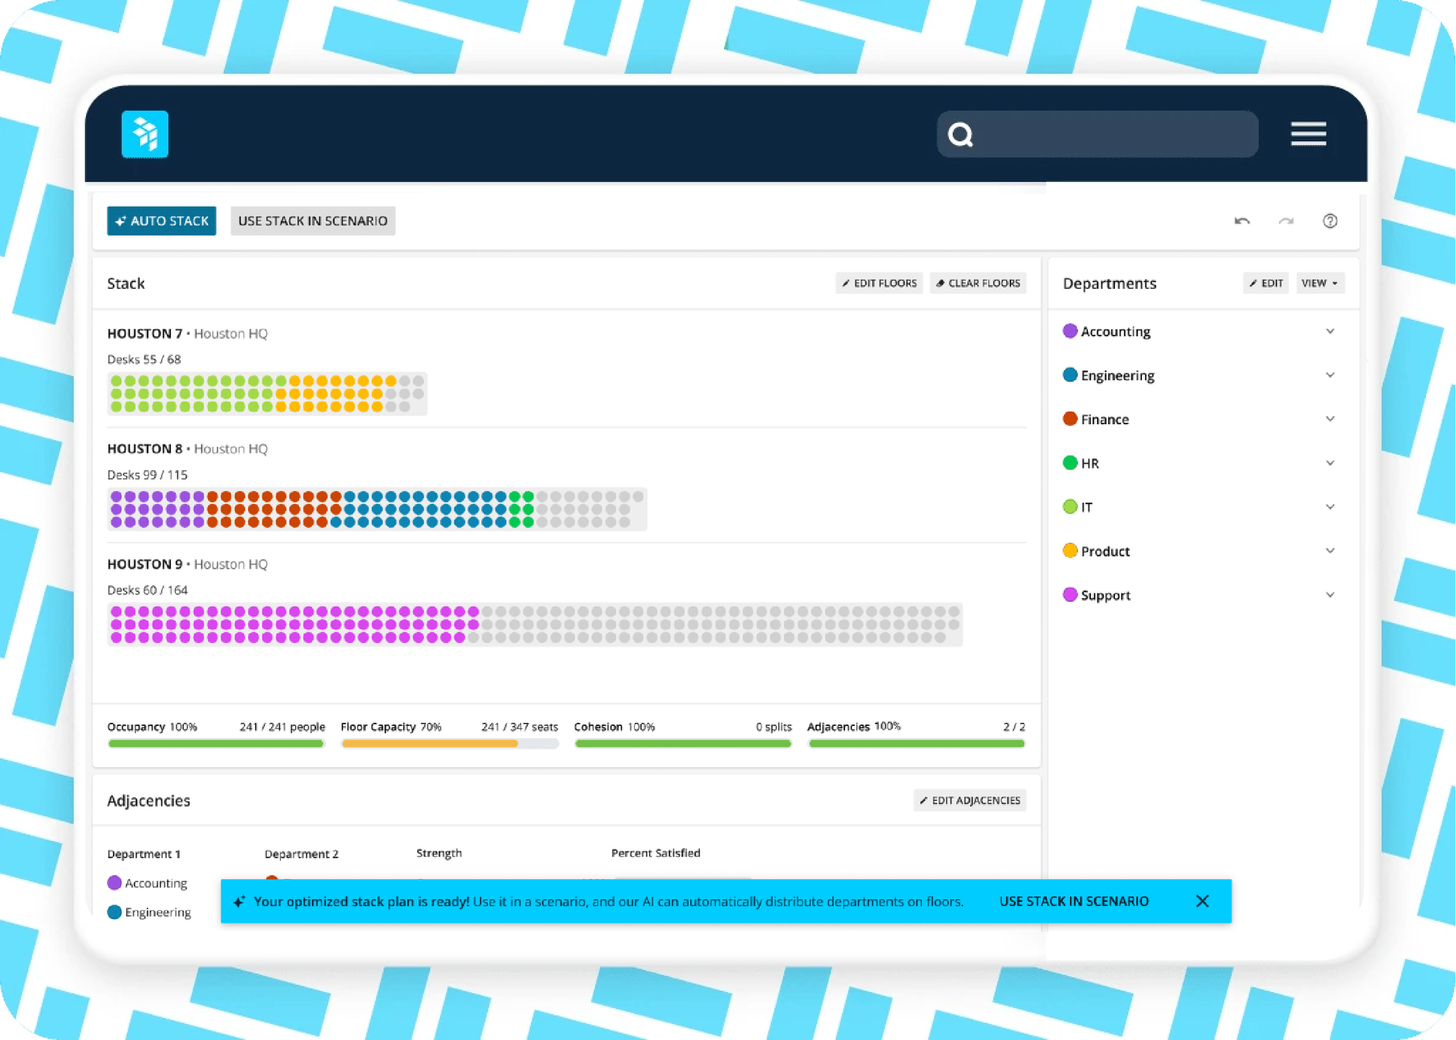The width and height of the screenshot is (1456, 1040).
Task: Expand the Support department chevron
Action: pos(1330,595)
